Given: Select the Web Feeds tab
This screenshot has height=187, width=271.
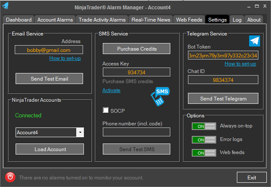Looking at the screenshot, I should (189, 20).
